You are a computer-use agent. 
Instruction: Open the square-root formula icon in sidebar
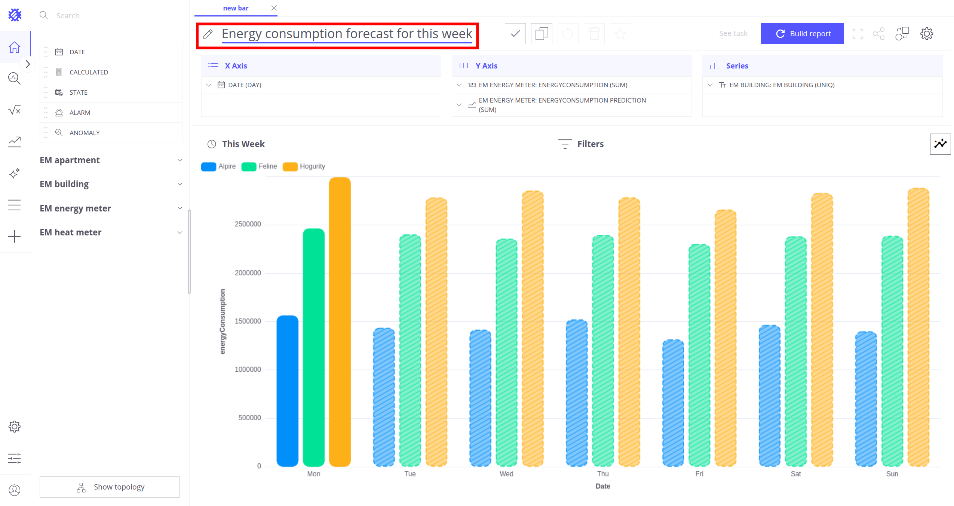[x=15, y=110]
